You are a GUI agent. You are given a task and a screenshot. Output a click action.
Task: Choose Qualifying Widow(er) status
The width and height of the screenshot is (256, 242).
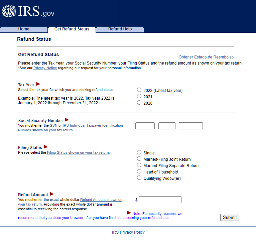point(139,178)
